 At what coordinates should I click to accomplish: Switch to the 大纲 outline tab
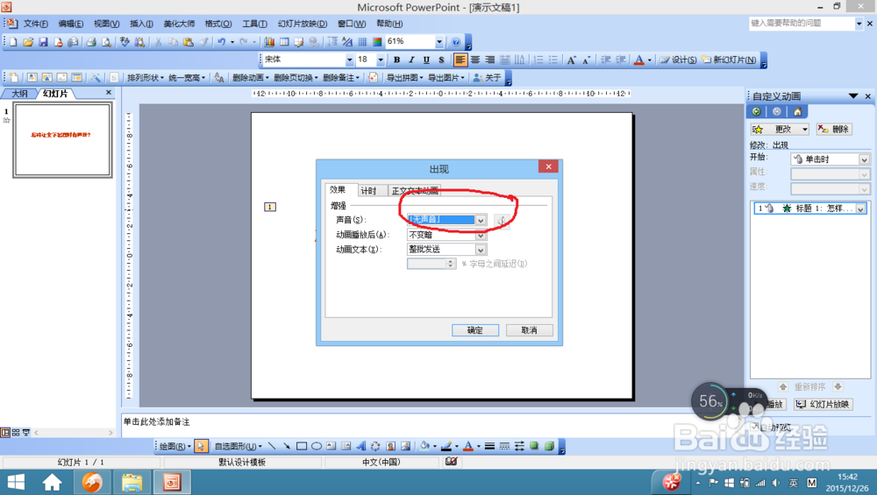point(19,93)
